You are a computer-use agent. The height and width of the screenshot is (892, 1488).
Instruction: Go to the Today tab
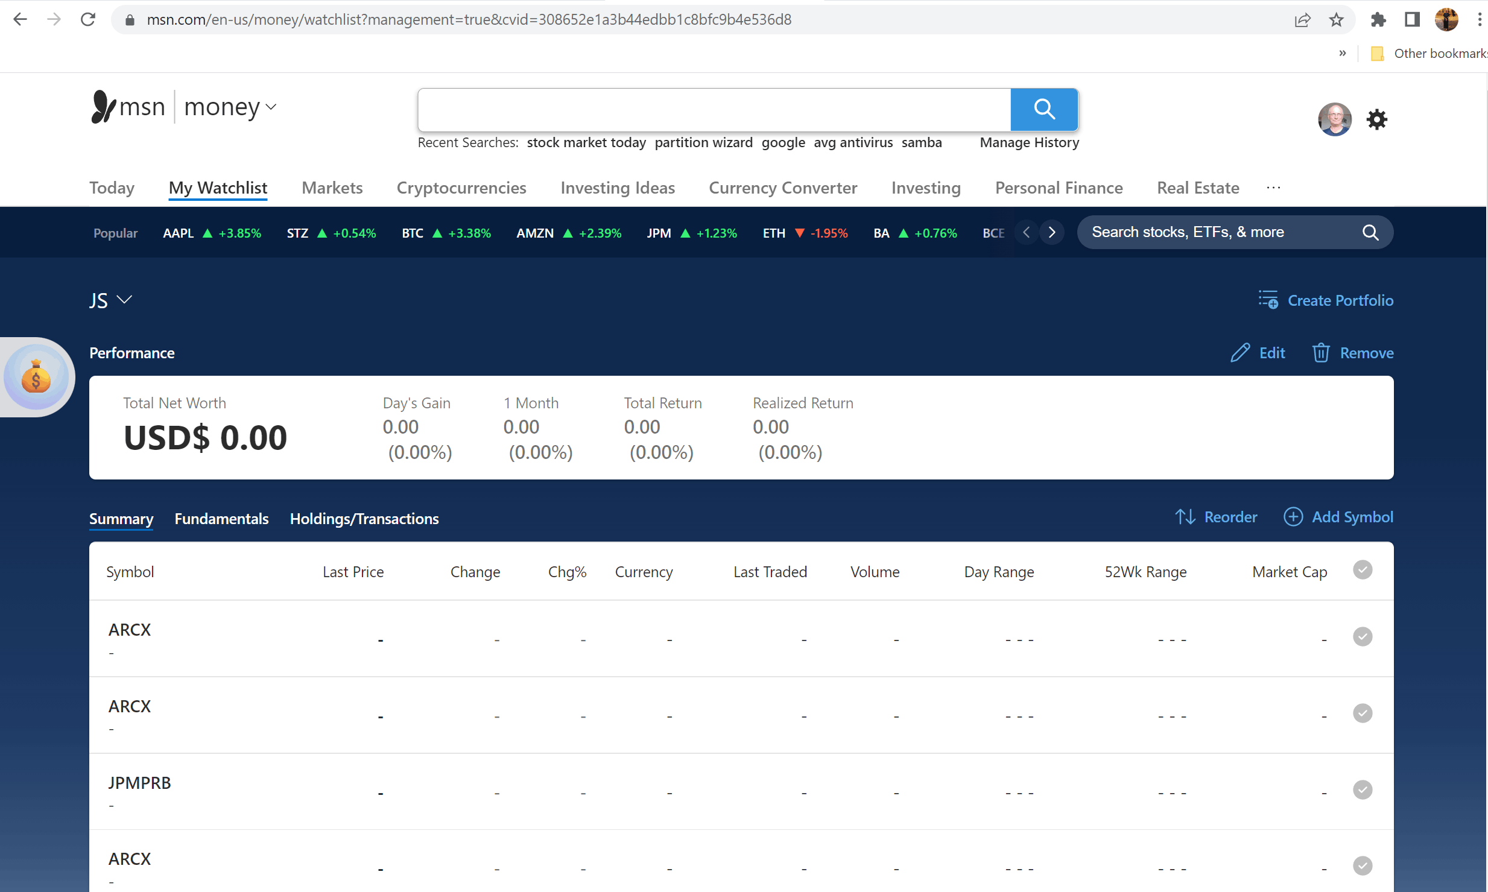112,188
